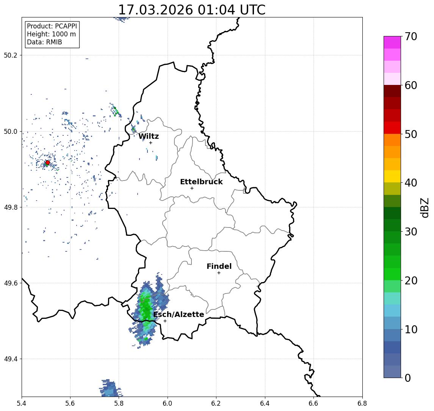Click the 6.6 longitude axis label
The image size is (434, 411).
313,403
